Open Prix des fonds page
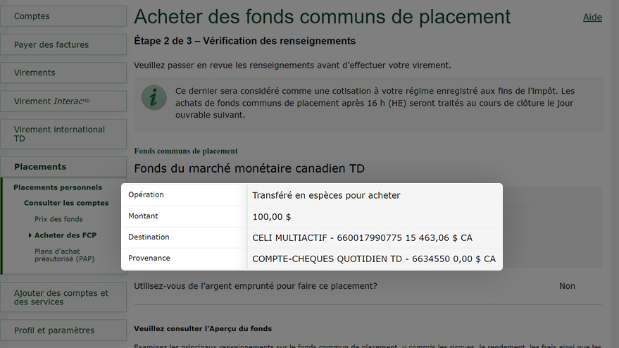Viewport: 619px width, 348px height. (x=58, y=219)
